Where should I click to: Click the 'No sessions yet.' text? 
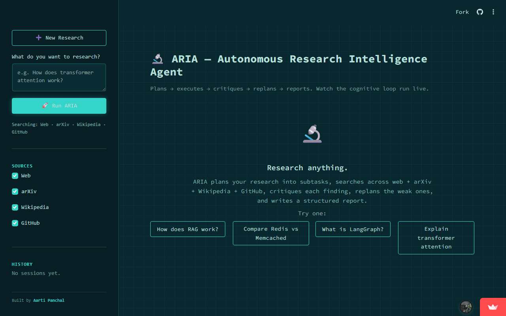[36, 273]
